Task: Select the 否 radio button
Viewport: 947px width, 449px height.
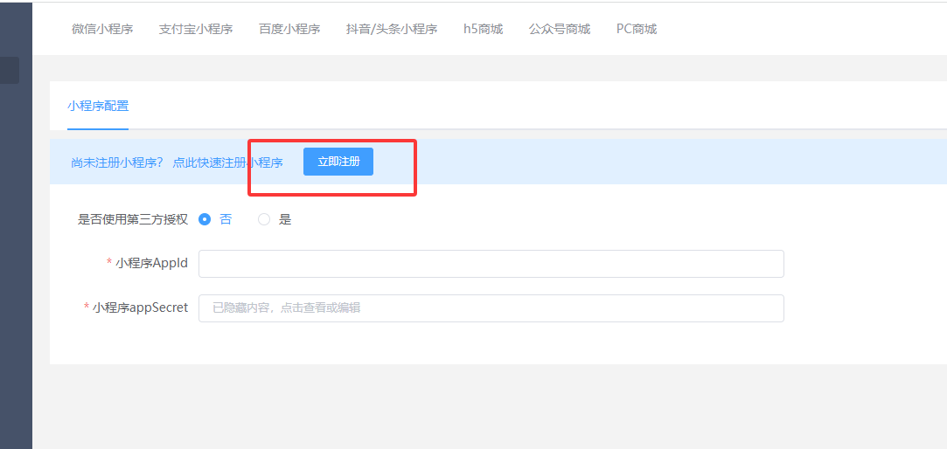Action: (205, 219)
